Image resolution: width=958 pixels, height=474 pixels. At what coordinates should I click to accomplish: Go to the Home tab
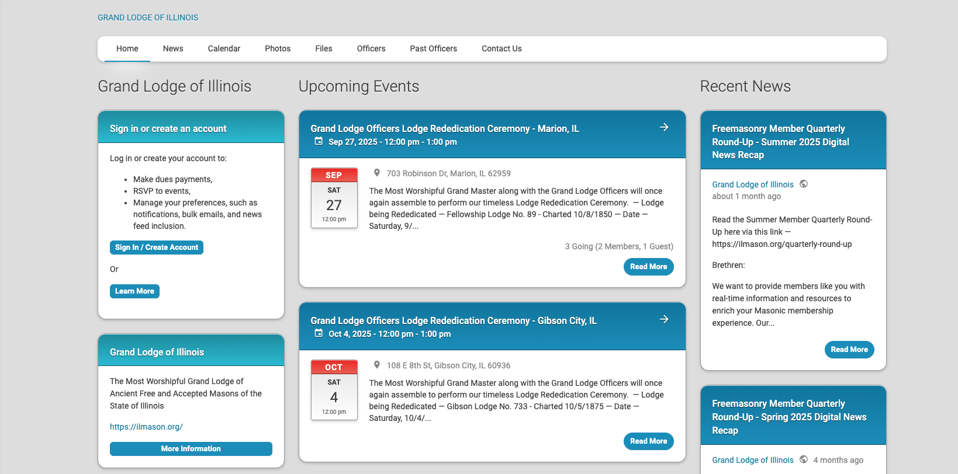[x=127, y=48]
